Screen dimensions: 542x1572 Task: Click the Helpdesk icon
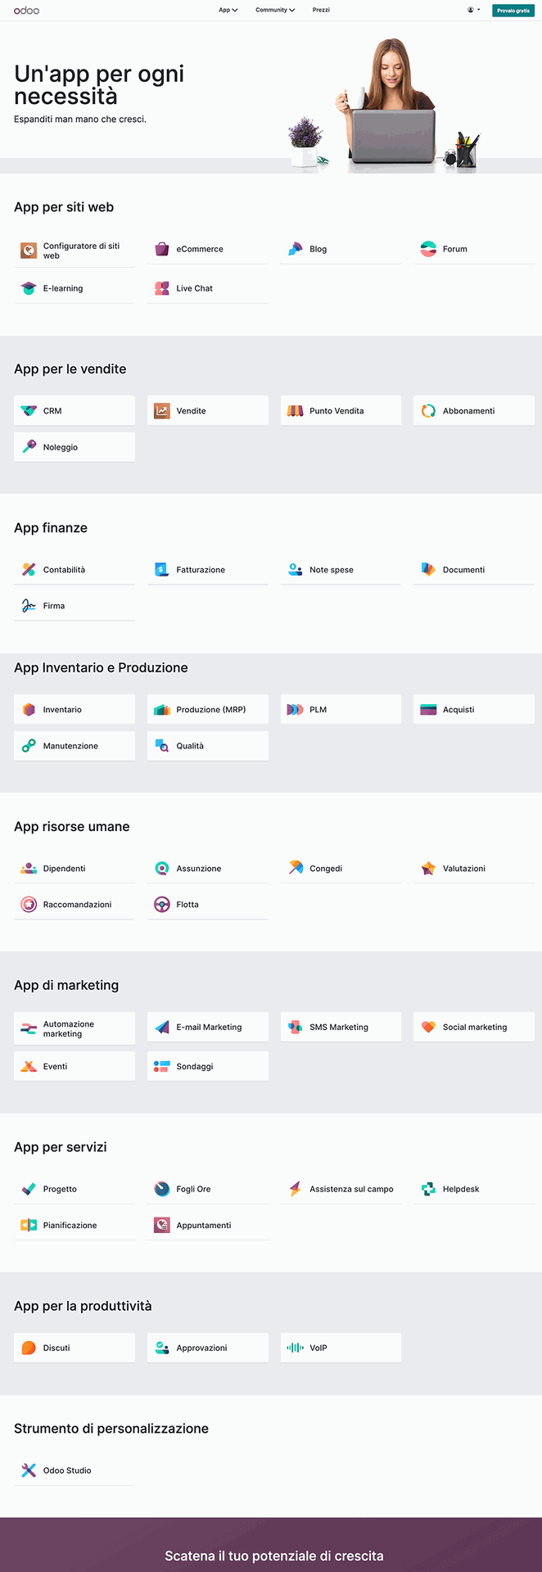tap(428, 1189)
